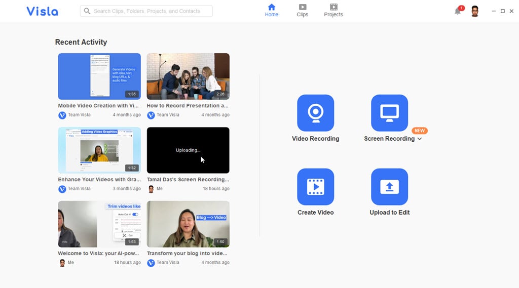The height and width of the screenshot is (288, 519).
Task: Click the search magnifier icon
Action: tap(87, 11)
